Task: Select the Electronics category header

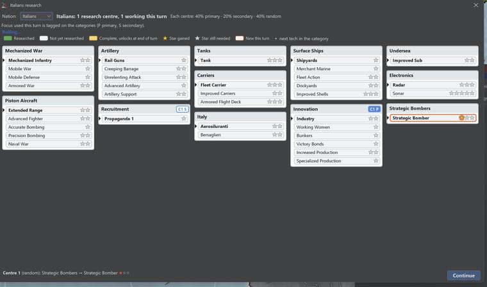Action: [433, 75]
